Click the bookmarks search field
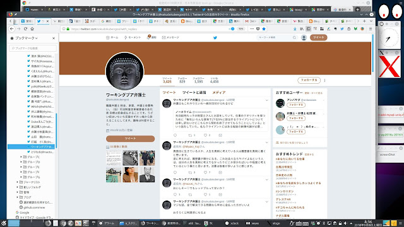The width and height of the screenshot is (404, 227). [33, 48]
